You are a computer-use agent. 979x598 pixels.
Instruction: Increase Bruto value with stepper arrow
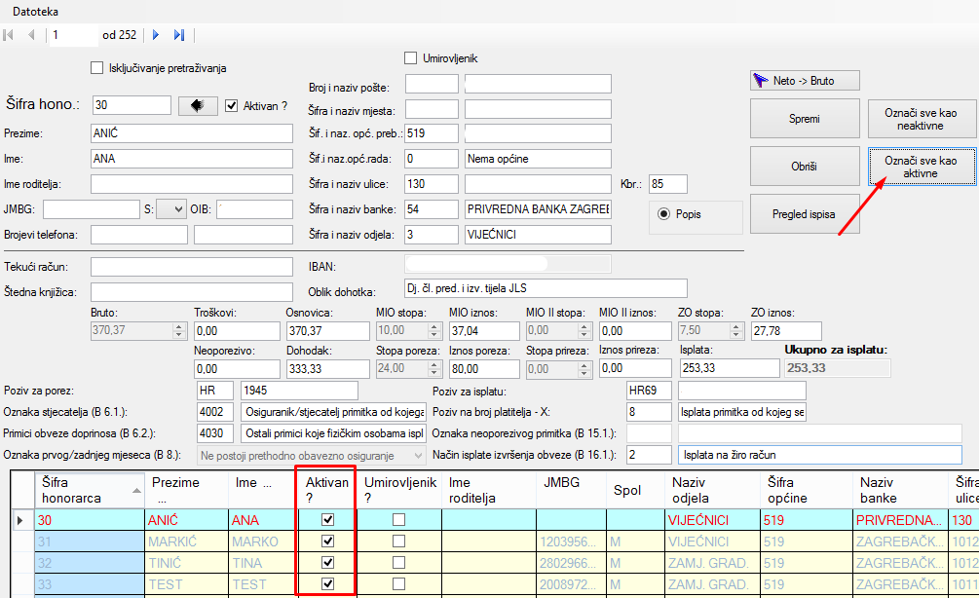[177, 326]
